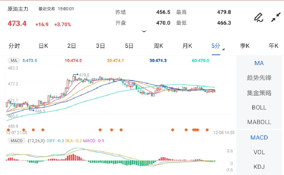284x175 pixels.
Task: Open the 月K chart tab
Action: point(187,46)
